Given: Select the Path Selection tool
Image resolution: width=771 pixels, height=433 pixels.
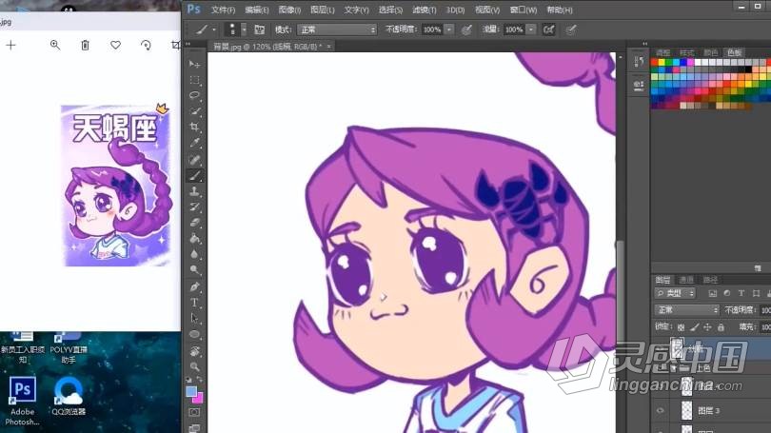Looking at the screenshot, I should pos(195,318).
